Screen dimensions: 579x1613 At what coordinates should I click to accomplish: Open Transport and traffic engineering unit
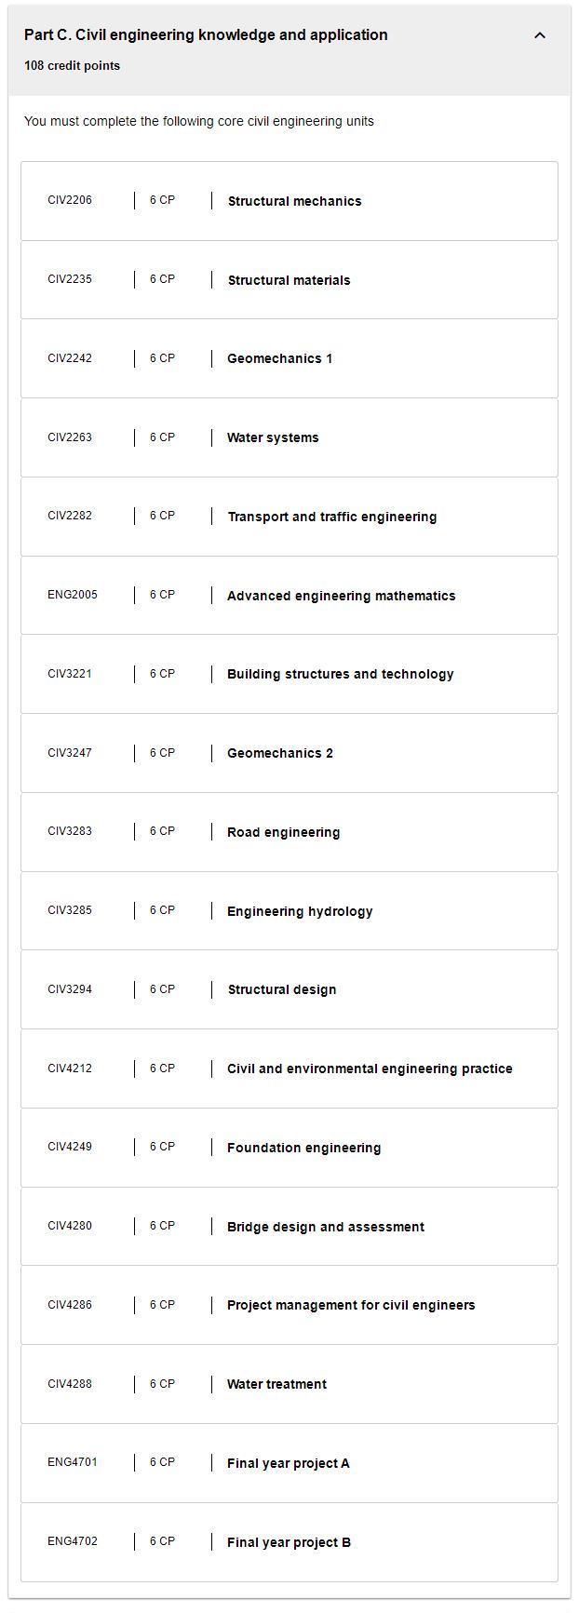tap(289, 517)
